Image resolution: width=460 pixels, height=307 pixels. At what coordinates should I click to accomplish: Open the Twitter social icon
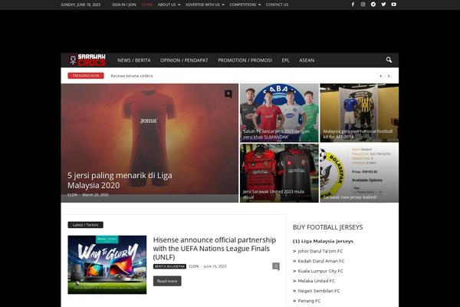coord(383,5)
